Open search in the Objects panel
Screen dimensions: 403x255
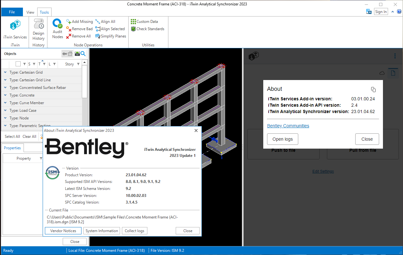pyautogui.click(x=83, y=54)
